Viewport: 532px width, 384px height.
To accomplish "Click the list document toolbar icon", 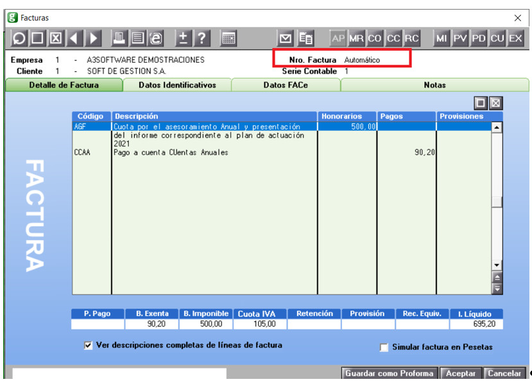I will [x=137, y=38].
